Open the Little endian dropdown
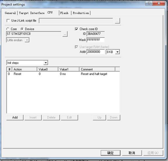 (x=18, y=40)
